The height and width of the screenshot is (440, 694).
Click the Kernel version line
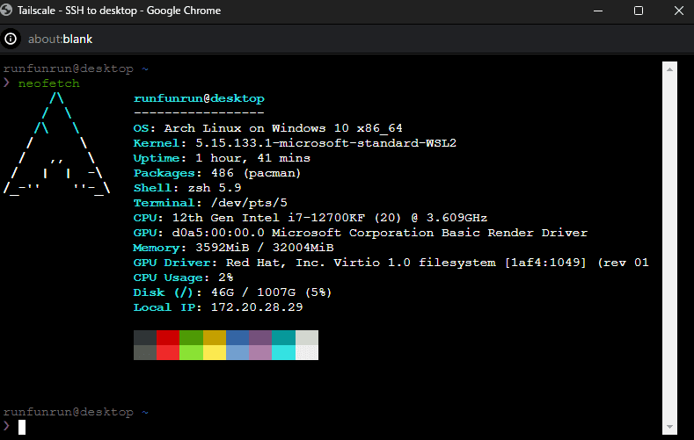295,143
